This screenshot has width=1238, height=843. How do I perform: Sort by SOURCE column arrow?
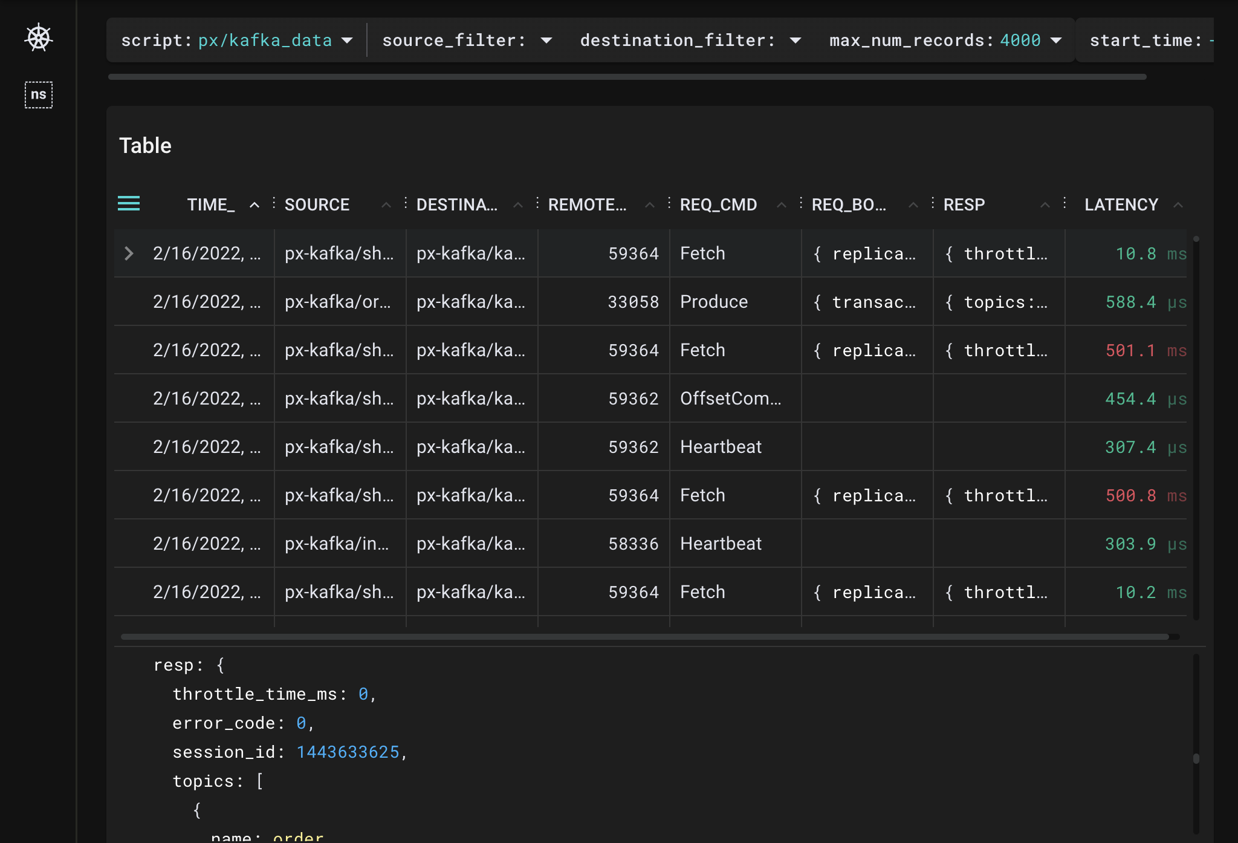tap(386, 205)
